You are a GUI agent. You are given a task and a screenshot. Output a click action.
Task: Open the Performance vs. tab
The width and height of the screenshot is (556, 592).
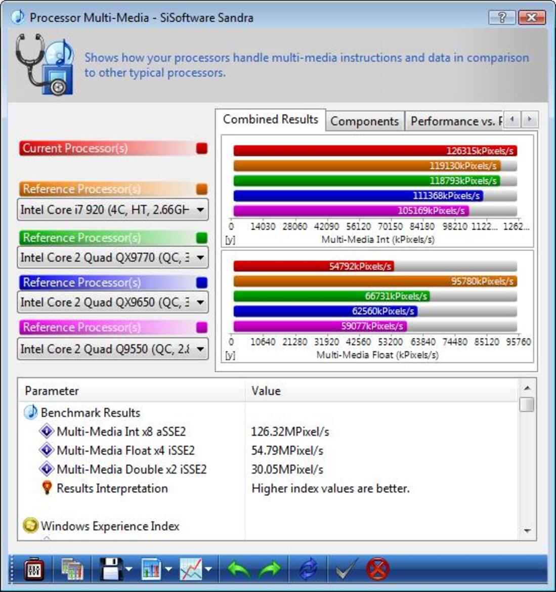tap(454, 121)
